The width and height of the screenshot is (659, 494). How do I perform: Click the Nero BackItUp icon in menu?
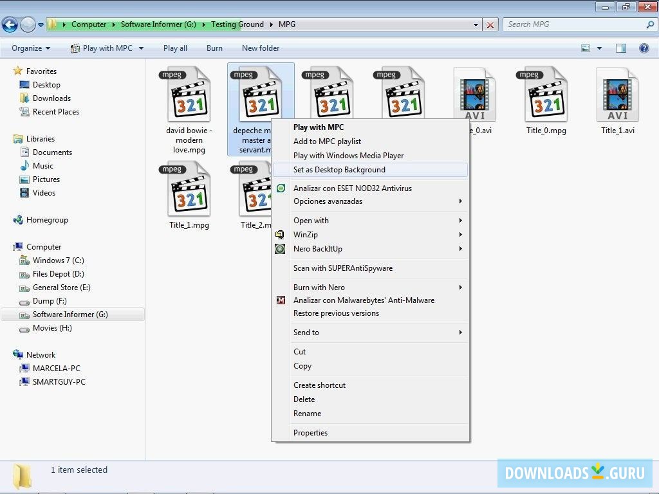280,249
